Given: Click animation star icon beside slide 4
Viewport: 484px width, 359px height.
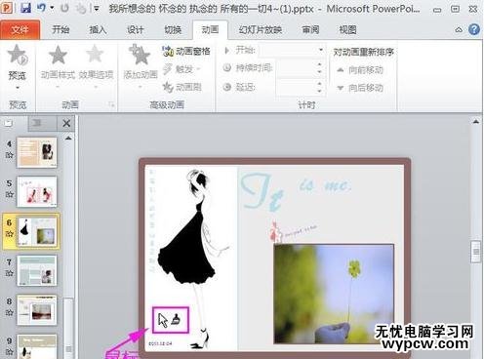Looking at the screenshot, I should (10, 155).
